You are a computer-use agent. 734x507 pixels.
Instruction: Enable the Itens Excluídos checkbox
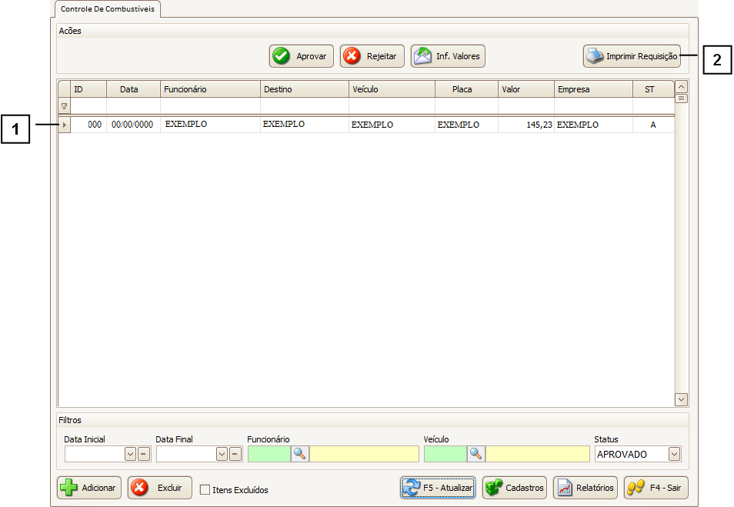coord(205,489)
